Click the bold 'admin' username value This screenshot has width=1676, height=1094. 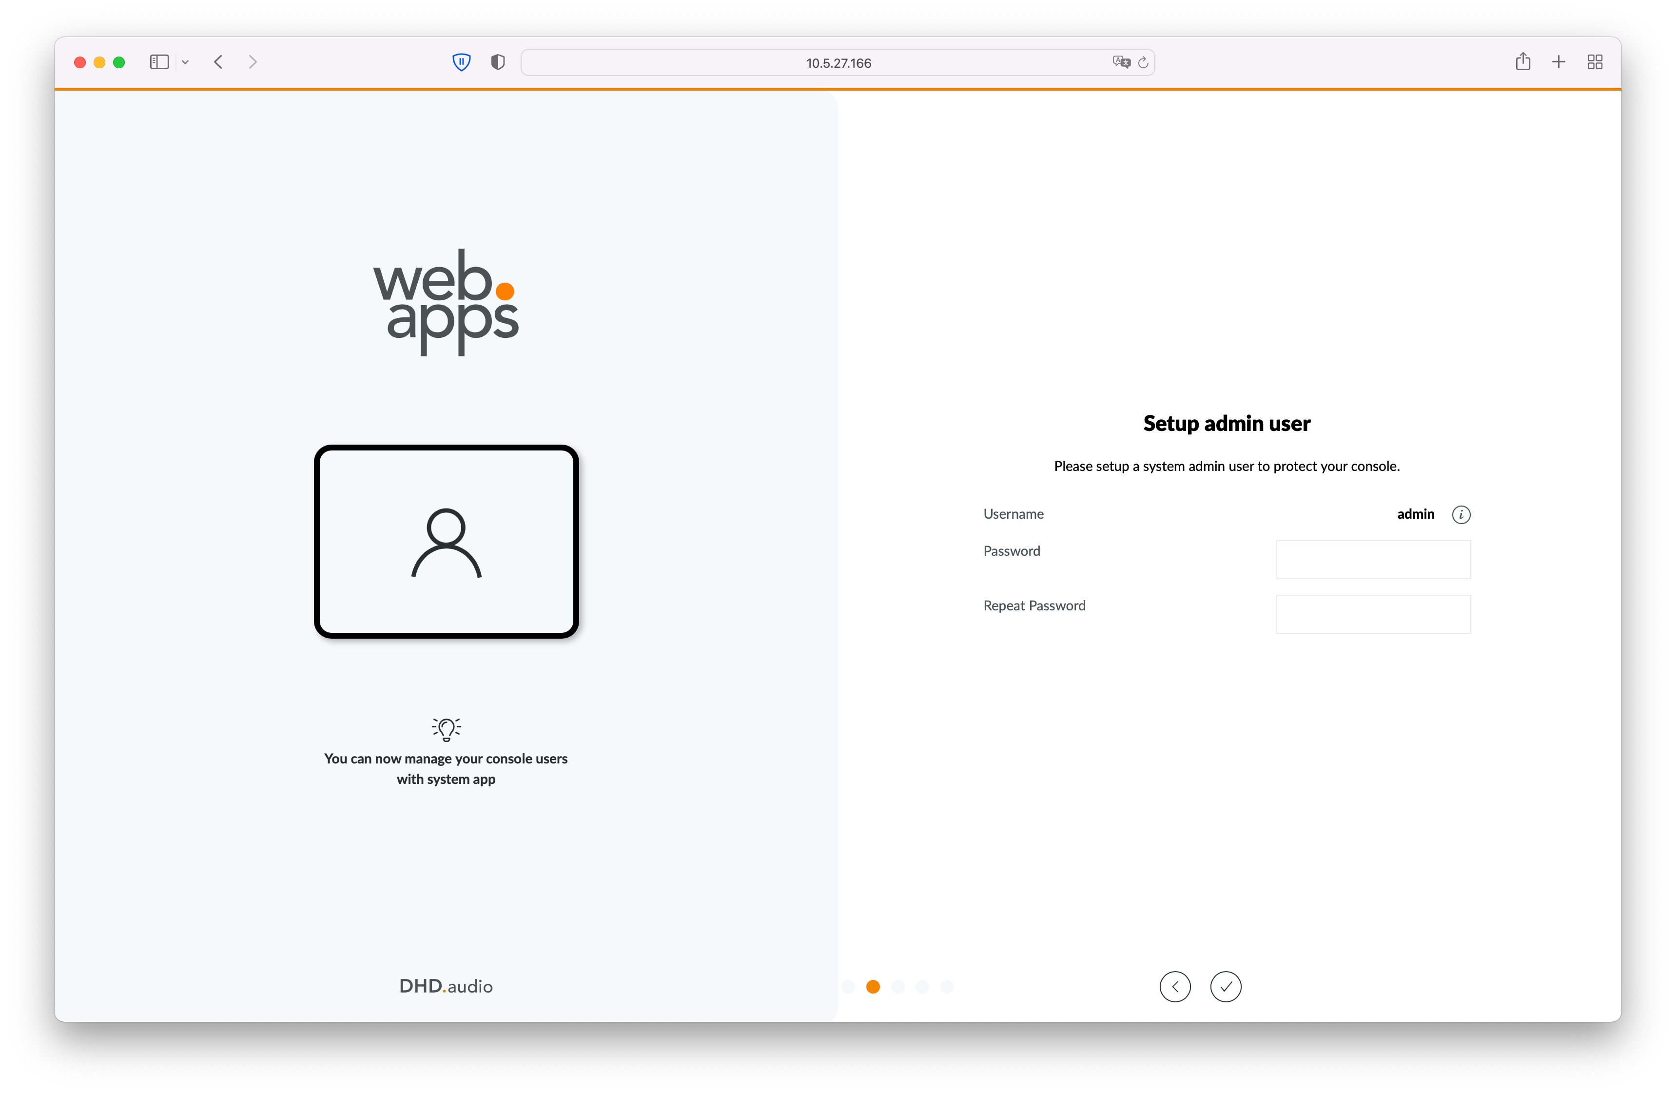point(1416,514)
